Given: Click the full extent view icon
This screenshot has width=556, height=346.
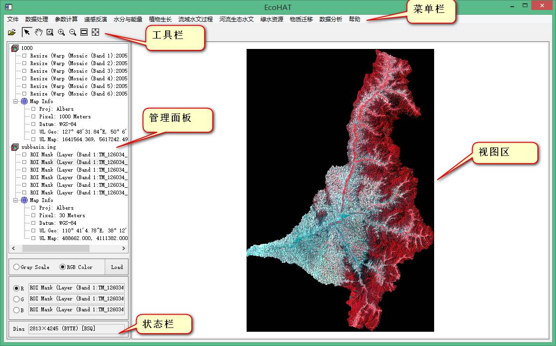Looking at the screenshot, I should click(x=84, y=32).
